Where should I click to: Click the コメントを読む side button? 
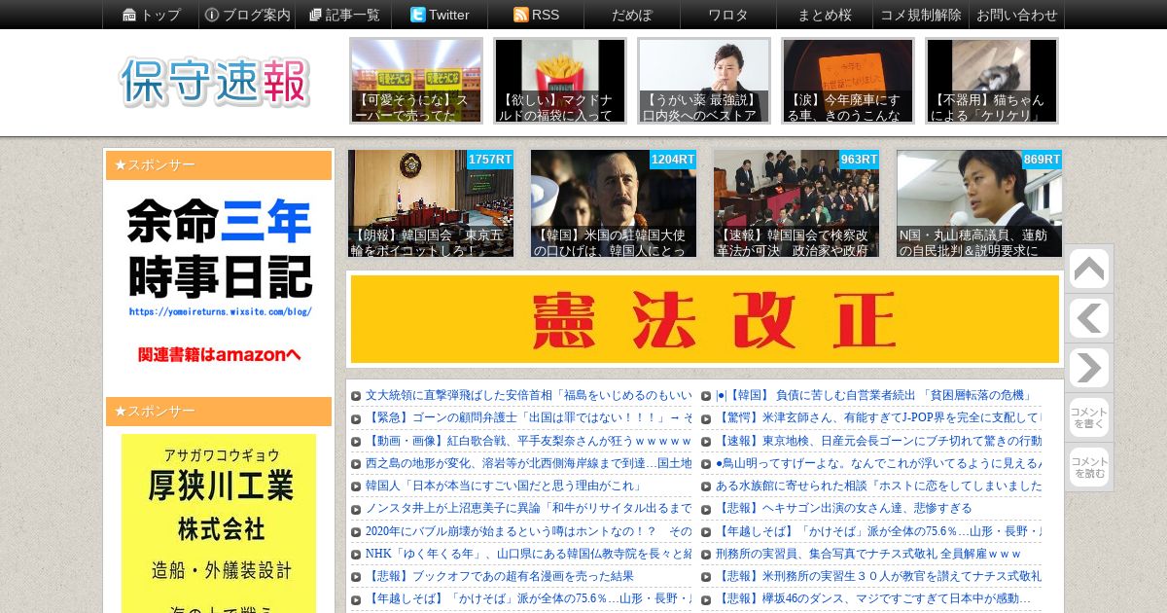[1088, 468]
